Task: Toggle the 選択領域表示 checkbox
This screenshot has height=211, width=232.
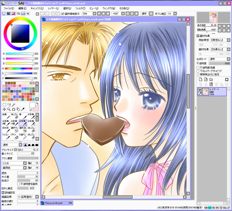Action: click(x=63, y=14)
